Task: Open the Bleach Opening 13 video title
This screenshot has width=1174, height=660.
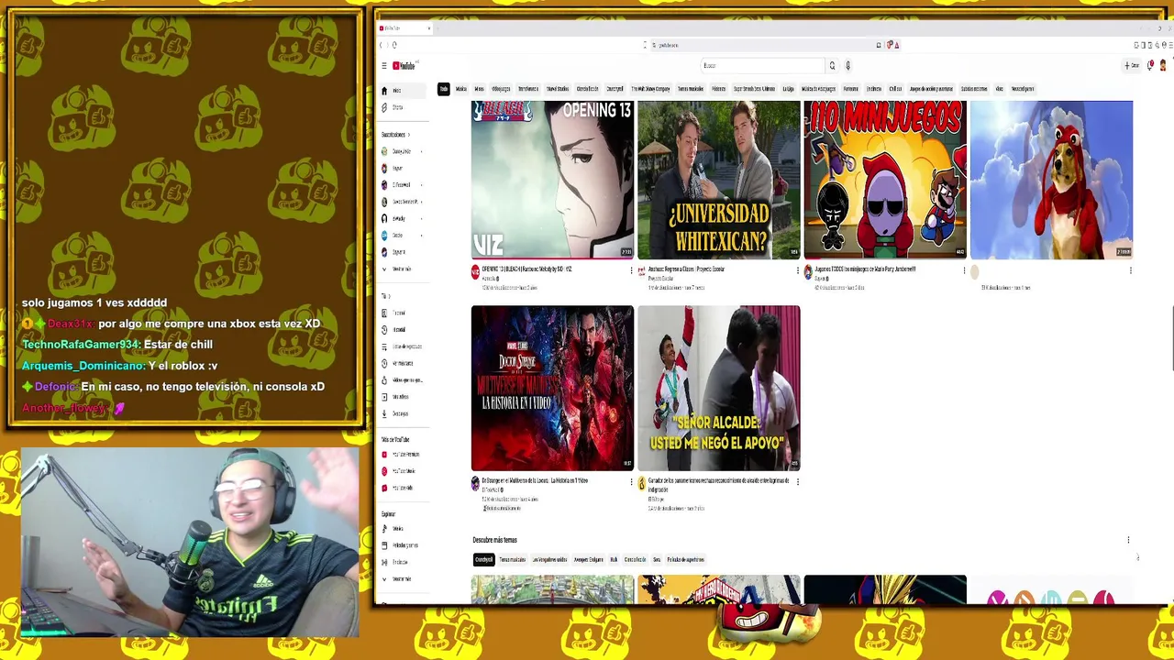Action: coord(527,269)
